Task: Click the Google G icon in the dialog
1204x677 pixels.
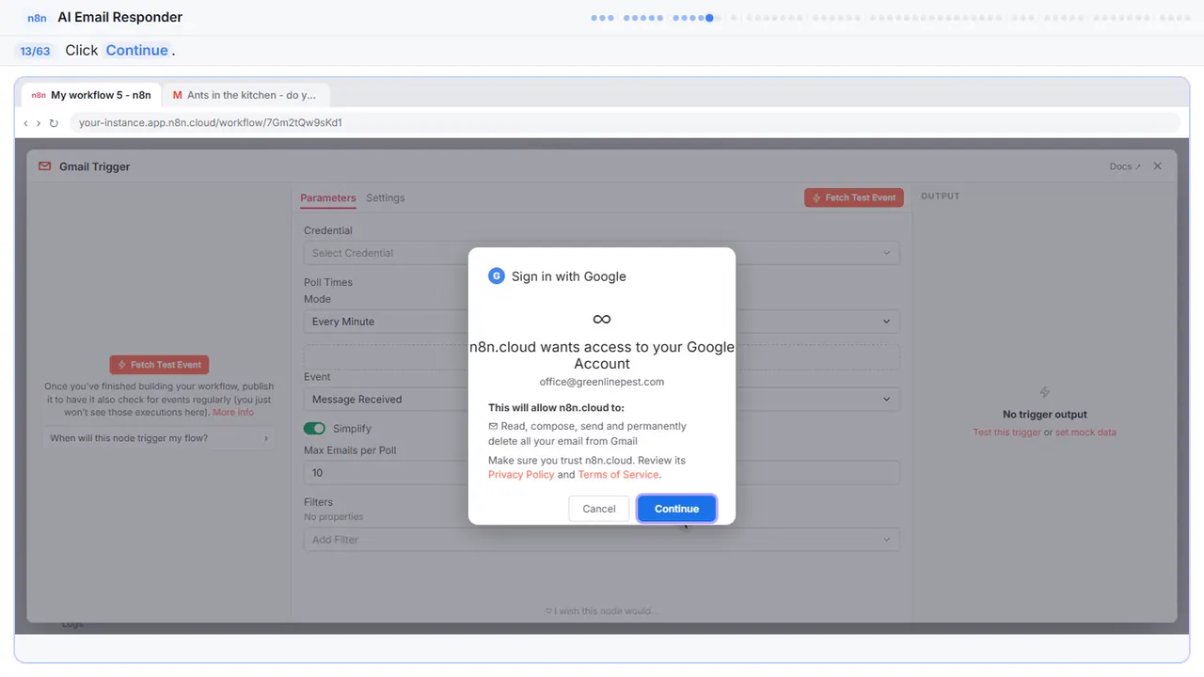Action: (497, 276)
